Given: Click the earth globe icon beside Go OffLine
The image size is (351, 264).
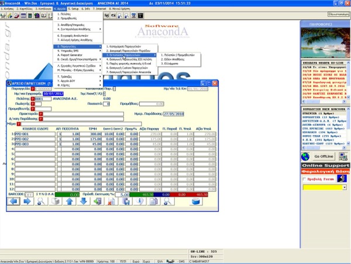Looking at the screenshot, I should click(x=305, y=156).
